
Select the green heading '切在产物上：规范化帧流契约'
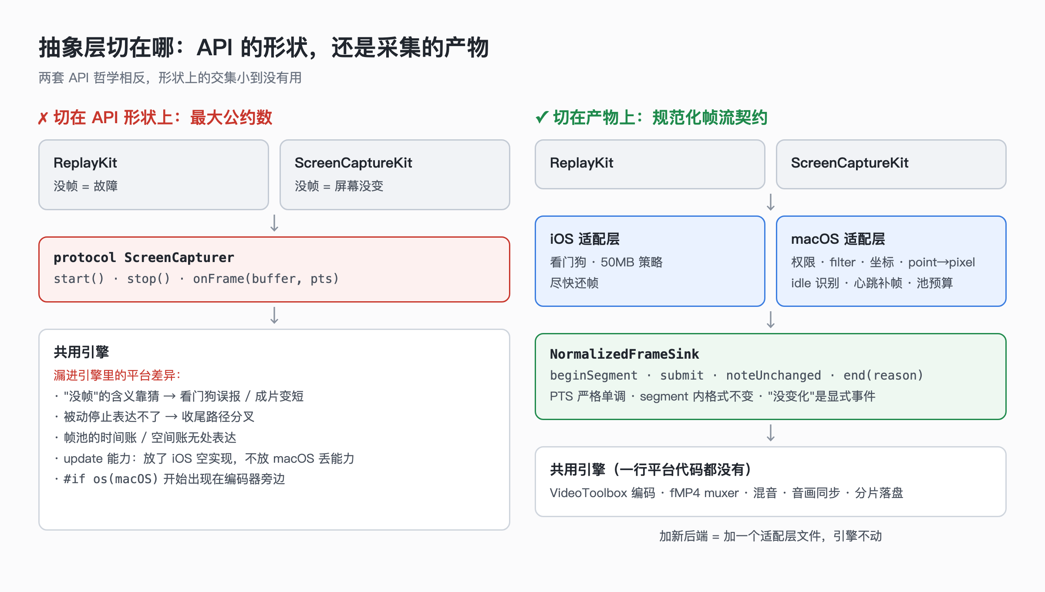pyautogui.click(x=660, y=118)
